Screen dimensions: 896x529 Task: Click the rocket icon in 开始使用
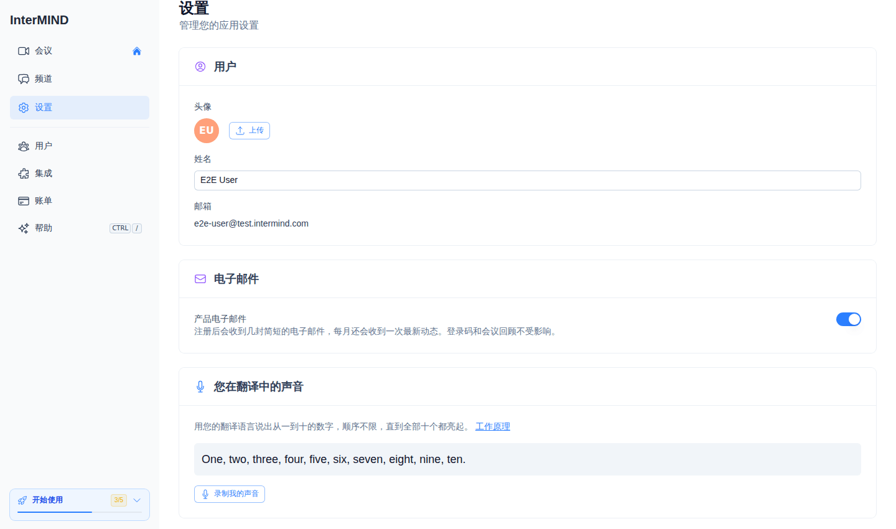(x=22, y=500)
